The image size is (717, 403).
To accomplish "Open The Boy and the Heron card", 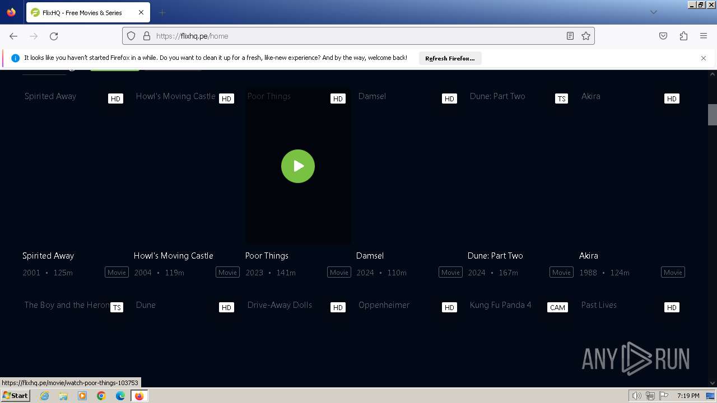I will pyautogui.click(x=75, y=341).
